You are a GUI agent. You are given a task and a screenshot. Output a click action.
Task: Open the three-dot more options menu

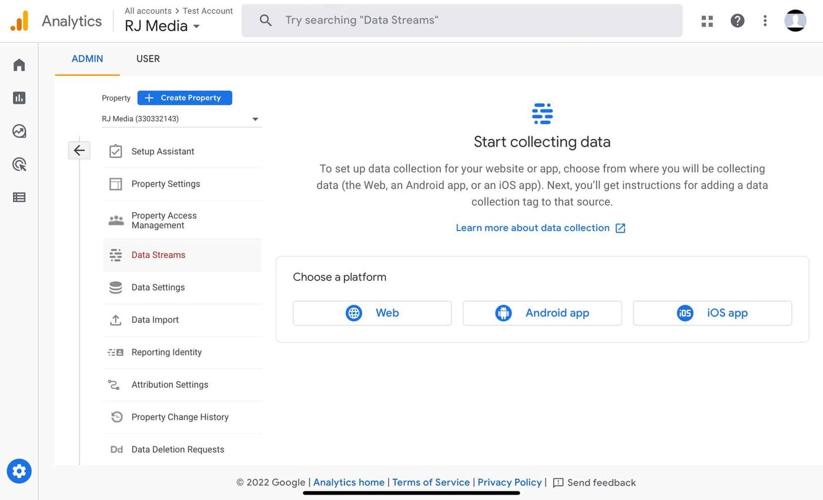(765, 21)
